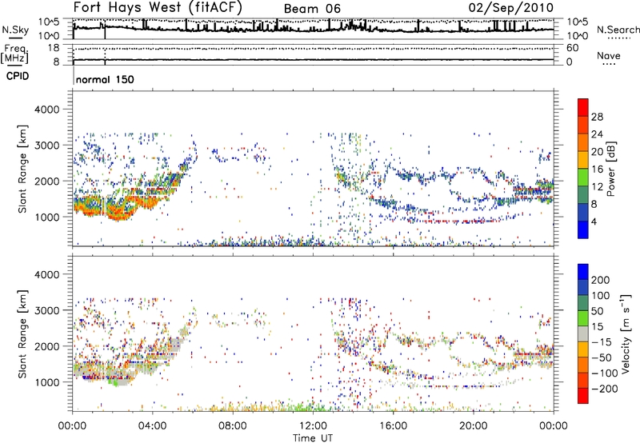Click the "Fort Hays West (fitACF)" title
Image resolution: width=640 pixels, height=443 pixels.
click(x=158, y=7)
